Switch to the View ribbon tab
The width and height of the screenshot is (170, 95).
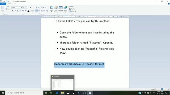(x=15, y=4)
